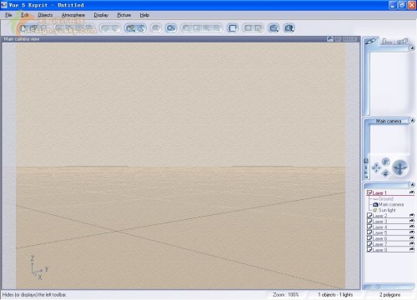Click the render options toolbar icon
Screen dimensions: 417x300
click(171, 28)
